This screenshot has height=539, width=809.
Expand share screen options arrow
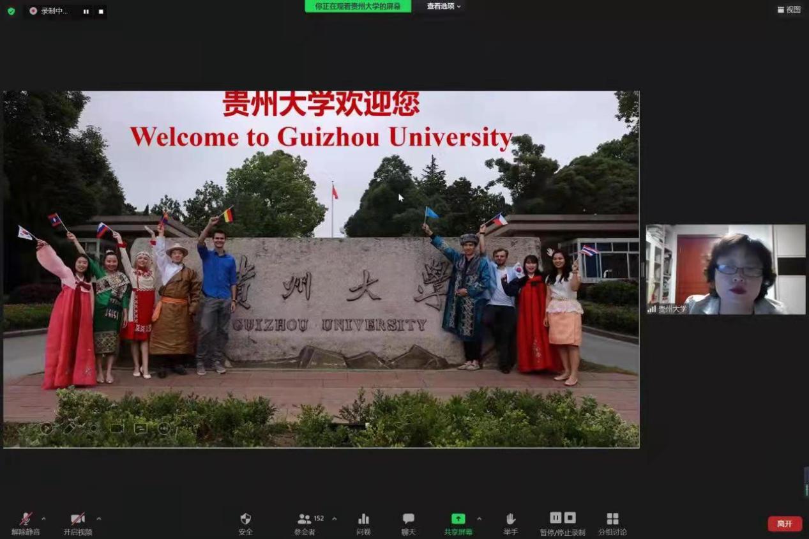pos(479,518)
